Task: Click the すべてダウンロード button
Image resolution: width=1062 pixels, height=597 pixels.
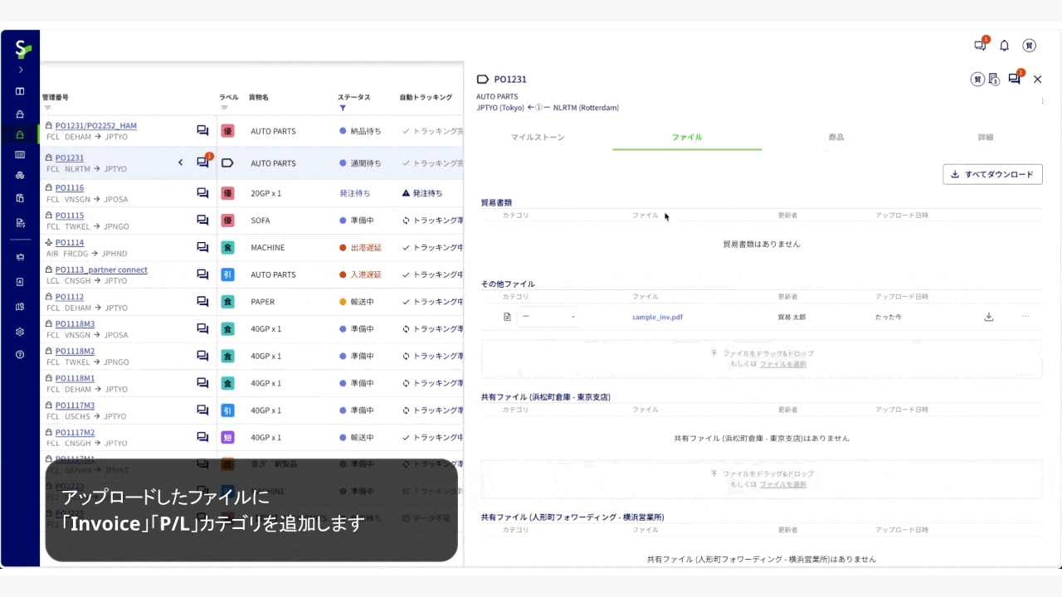Action: (992, 174)
